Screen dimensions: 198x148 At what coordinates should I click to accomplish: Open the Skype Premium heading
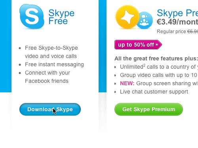pos(177,13)
